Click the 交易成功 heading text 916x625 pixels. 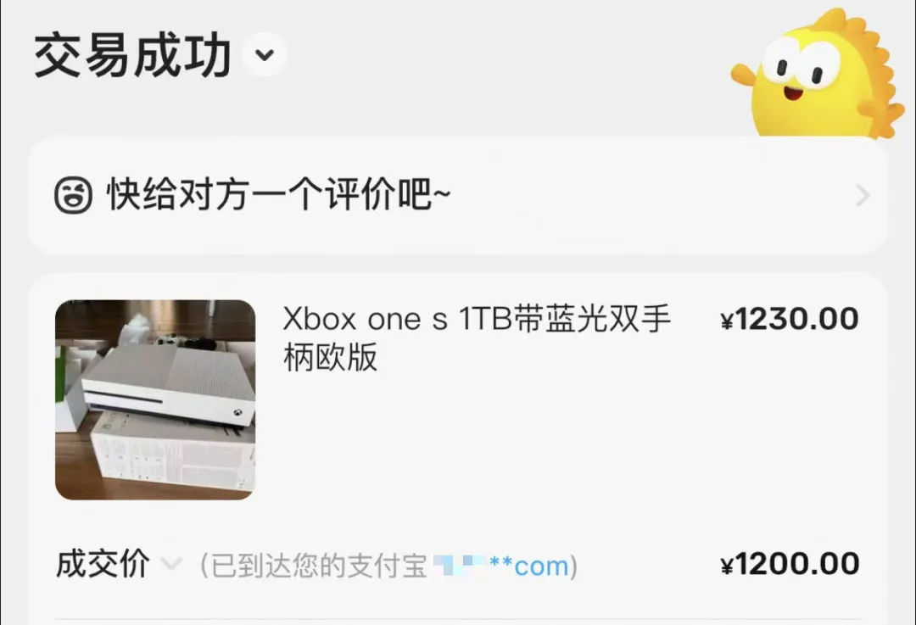tap(132, 55)
